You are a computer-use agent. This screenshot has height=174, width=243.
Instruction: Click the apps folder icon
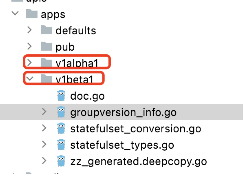pyautogui.click(x=32, y=13)
